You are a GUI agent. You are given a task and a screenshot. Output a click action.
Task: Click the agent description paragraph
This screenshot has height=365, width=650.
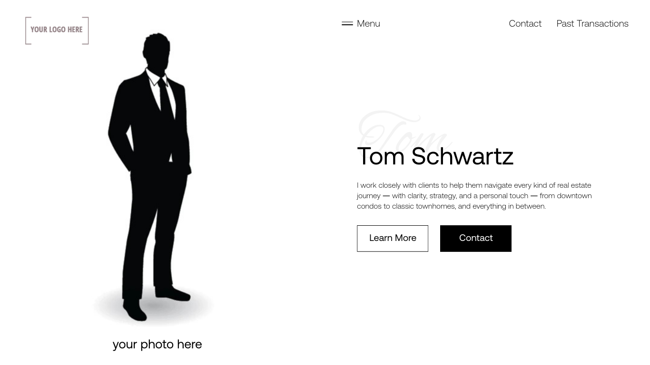click(474, 195)
